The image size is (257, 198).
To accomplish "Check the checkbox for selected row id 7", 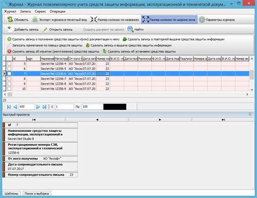I will (9, 74).
